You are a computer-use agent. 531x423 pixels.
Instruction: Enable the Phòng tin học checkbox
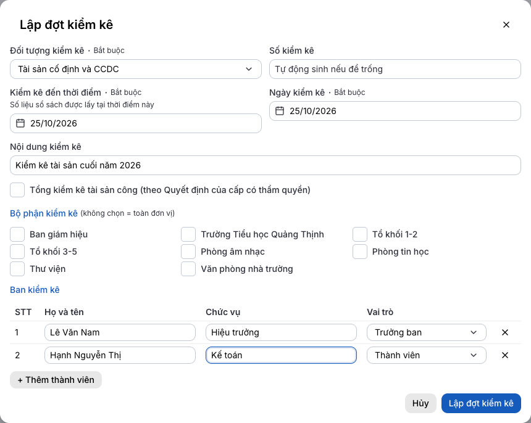point(359,252)
